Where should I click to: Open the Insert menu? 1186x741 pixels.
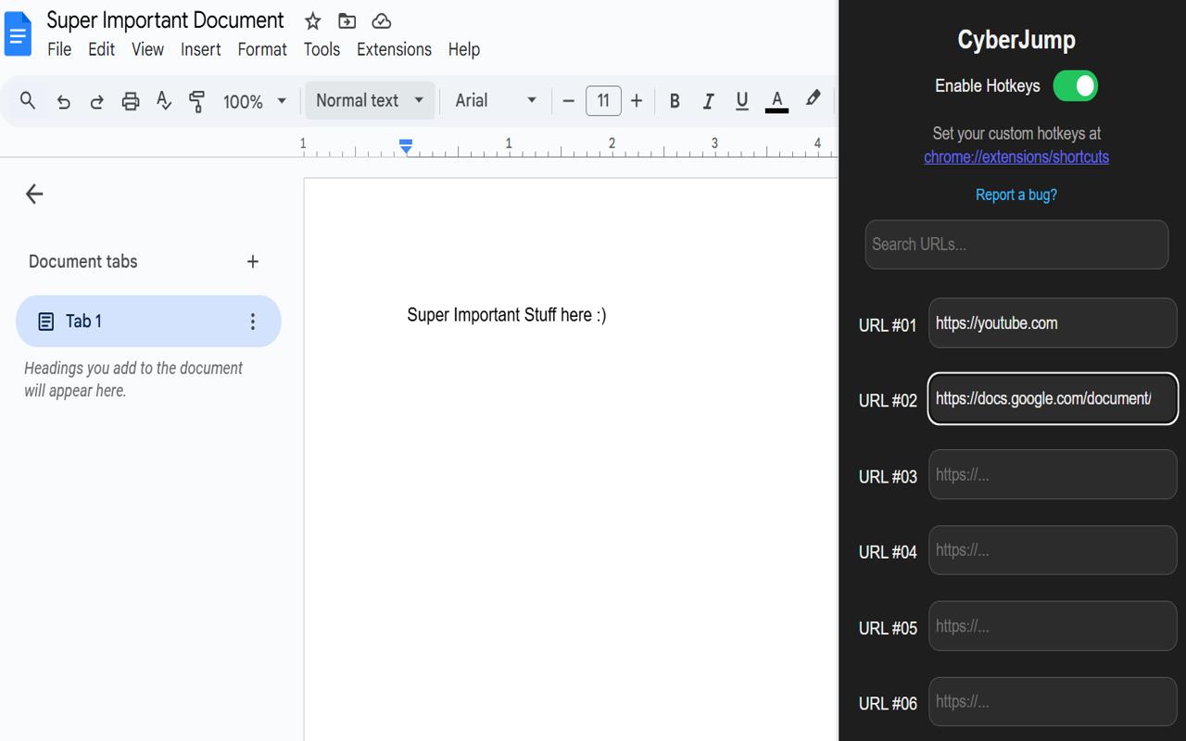click(x=200, y=49)
